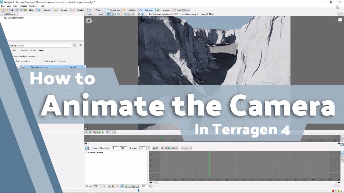This screenshot has width=344, height=193.
Task: Step to next frame
Action: click(x=173, y=148)
